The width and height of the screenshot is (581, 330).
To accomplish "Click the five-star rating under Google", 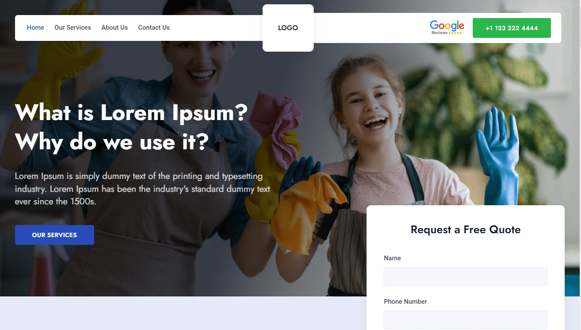I will pos(455,33).
